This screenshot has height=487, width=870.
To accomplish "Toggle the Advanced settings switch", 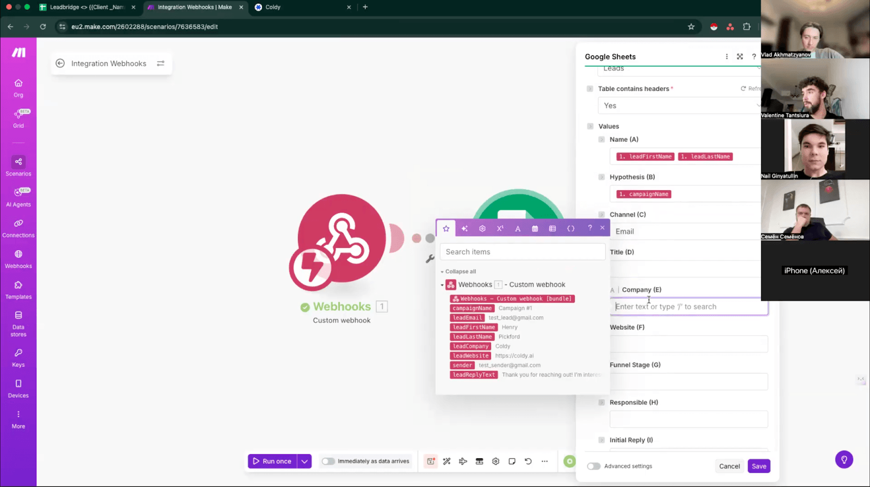I will [x=594, y=466].
